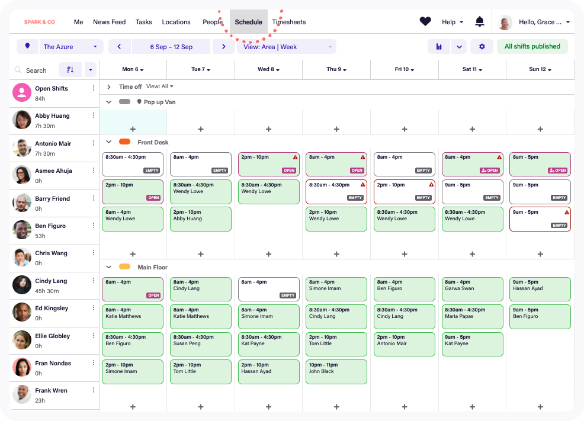Screen dimensions: 584x421
Task: Open the People tab
Action: pyautogui.click(x=212, y=22)
